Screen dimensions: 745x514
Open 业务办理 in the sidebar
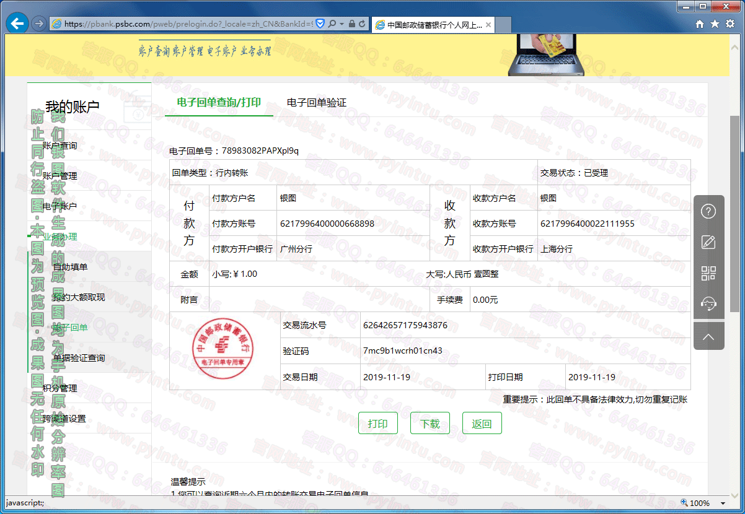pyautogui.click(x=60, y=237)
